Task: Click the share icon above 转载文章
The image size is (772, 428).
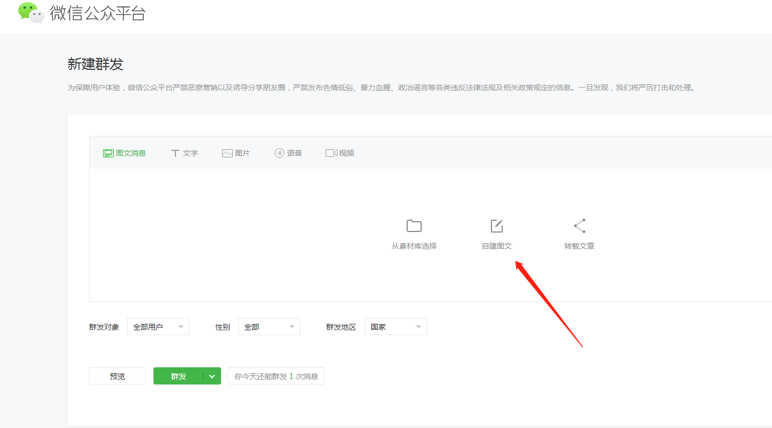Action: (x=579, y=226)
